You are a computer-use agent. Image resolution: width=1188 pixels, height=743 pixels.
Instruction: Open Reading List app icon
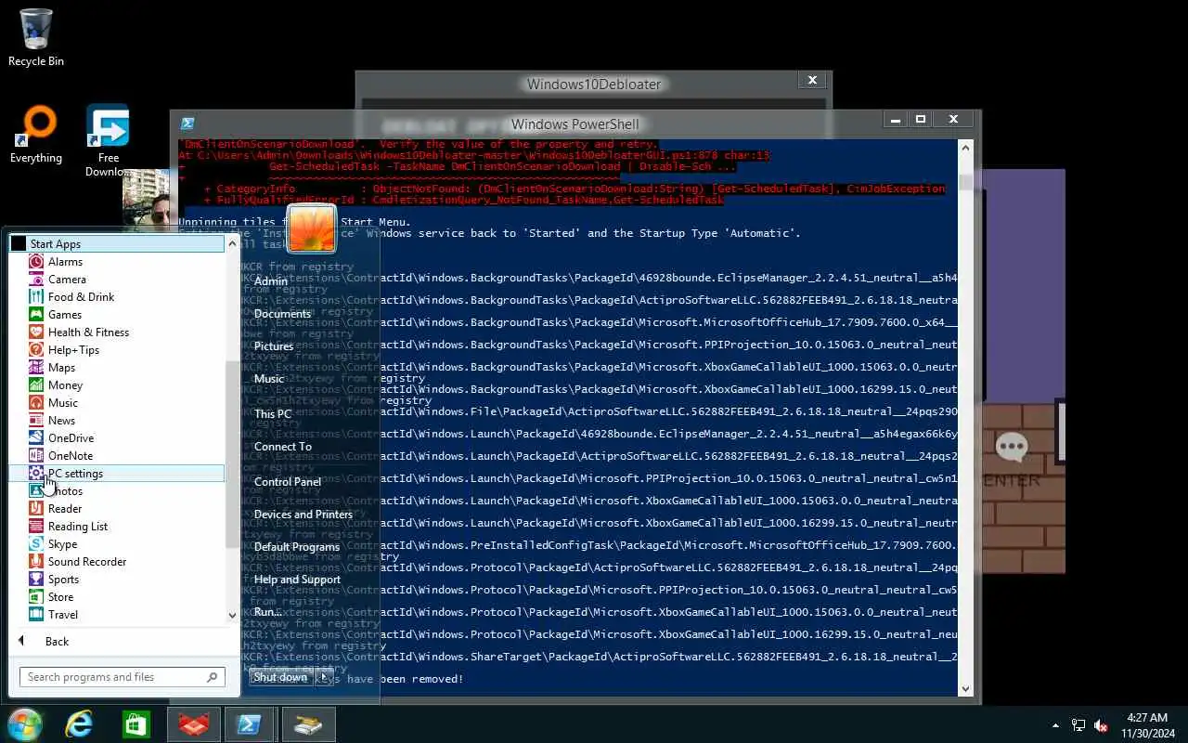(x=36, y=527)
